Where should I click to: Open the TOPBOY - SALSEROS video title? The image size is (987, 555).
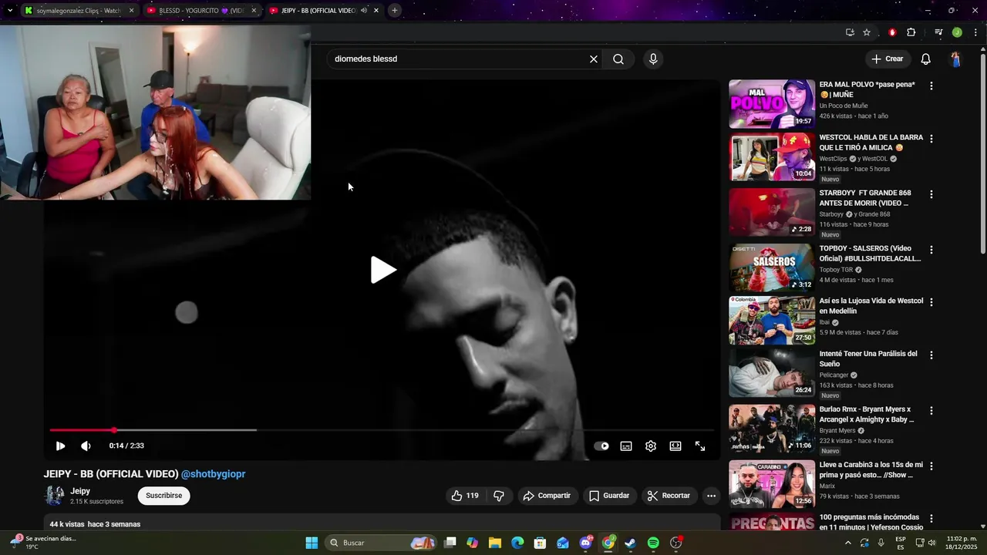[870, 254]
